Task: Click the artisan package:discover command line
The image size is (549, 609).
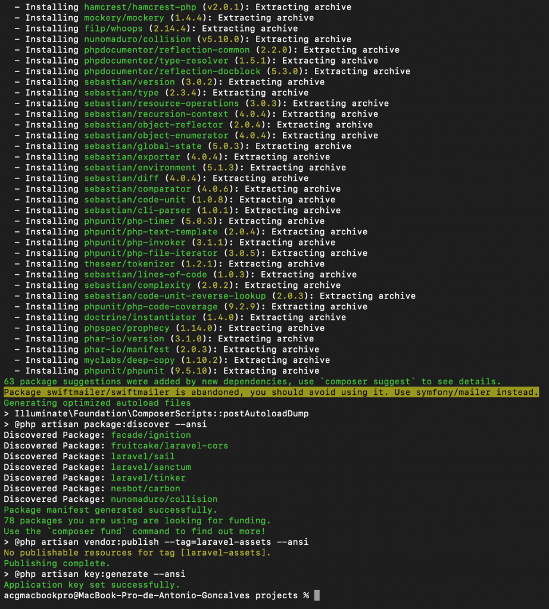Action: 105,424
